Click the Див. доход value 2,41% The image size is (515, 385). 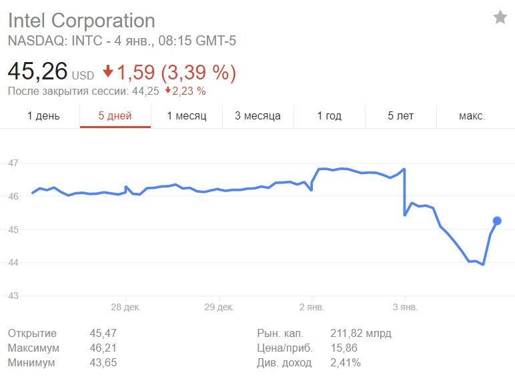(346, 362)
